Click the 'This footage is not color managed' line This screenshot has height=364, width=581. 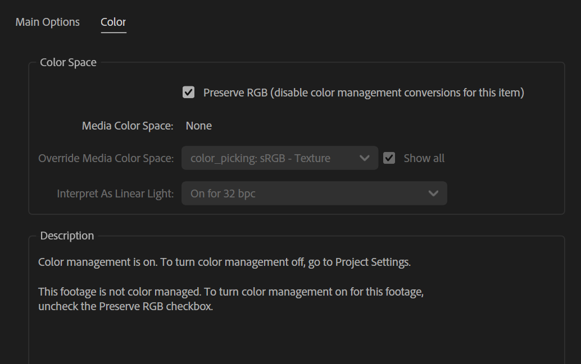(230, 292)
